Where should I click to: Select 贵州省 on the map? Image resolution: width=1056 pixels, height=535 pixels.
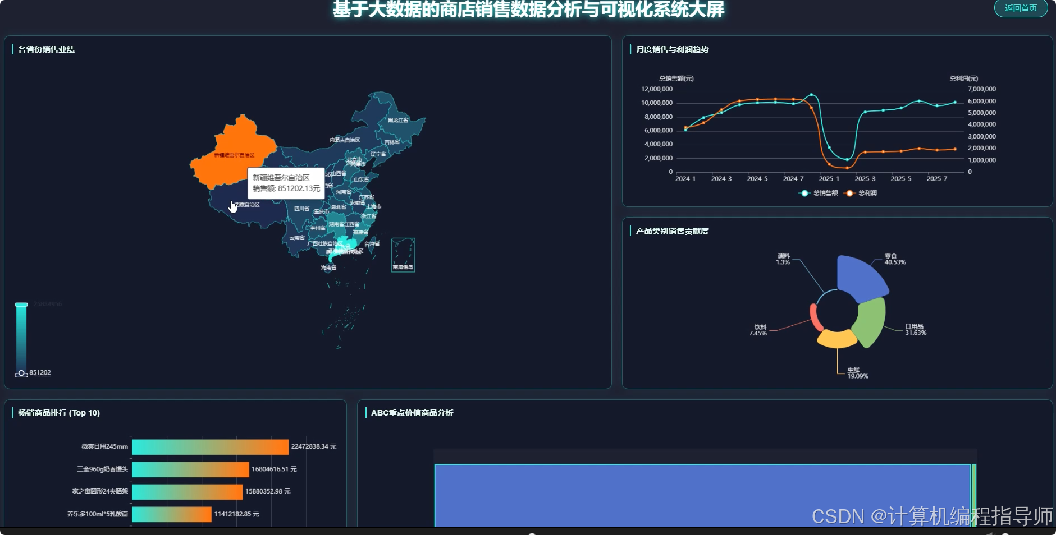318,228
